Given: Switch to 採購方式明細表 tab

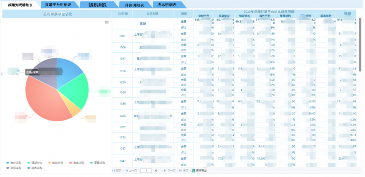Looking at the screenshot, I should [x=20, y=5].
